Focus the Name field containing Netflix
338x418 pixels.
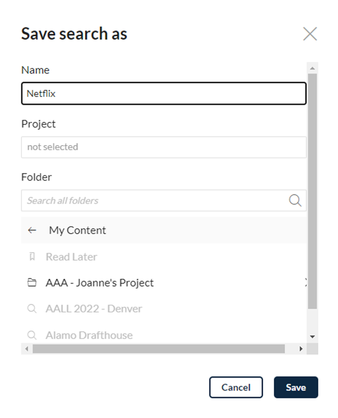pyautogui.click(x=164, y=93)
